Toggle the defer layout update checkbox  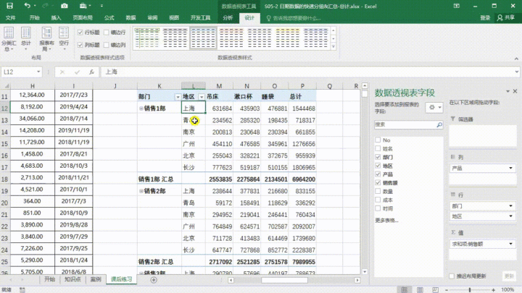[452, 276]
